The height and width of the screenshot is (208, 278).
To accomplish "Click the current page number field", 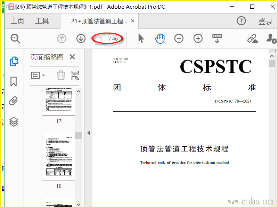I will coord(101,39).
